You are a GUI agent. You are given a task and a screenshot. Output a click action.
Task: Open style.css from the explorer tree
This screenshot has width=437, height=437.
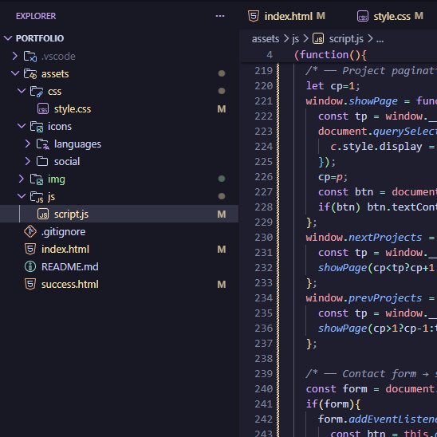[x=73, y=109]
